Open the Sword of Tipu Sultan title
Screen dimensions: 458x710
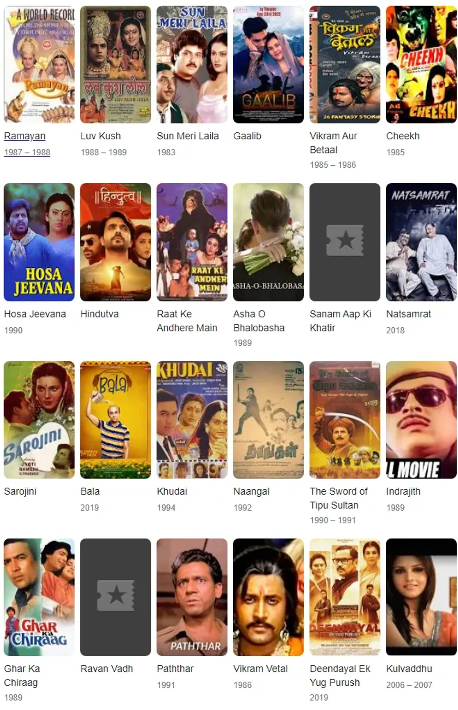pos(339,498)
